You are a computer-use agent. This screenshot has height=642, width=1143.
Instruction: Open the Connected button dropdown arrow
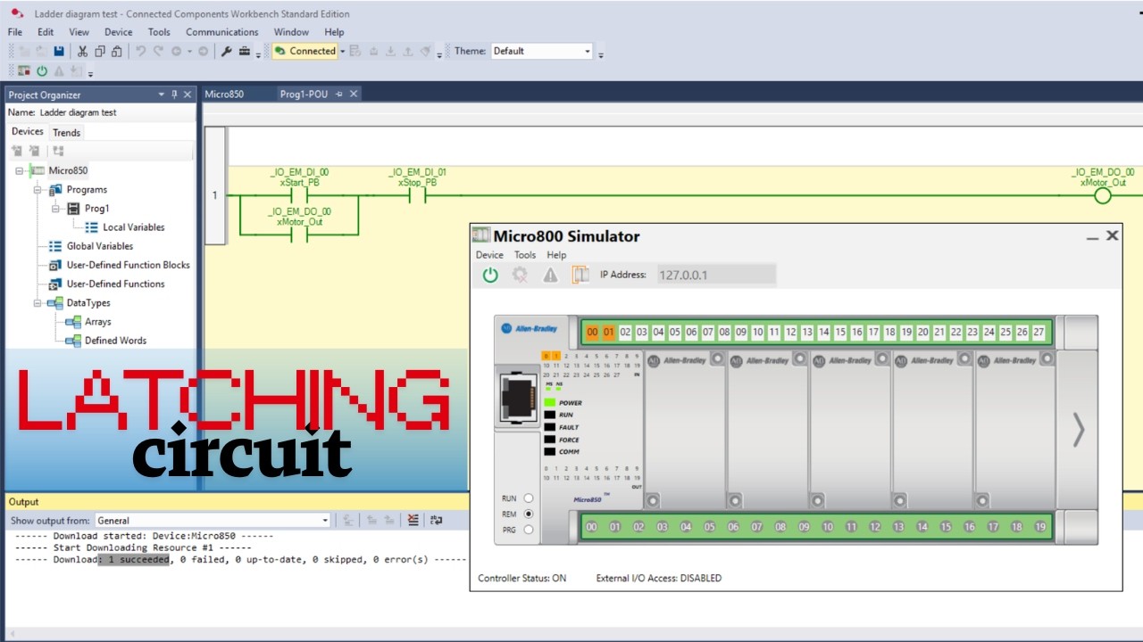tap(343, 51)
